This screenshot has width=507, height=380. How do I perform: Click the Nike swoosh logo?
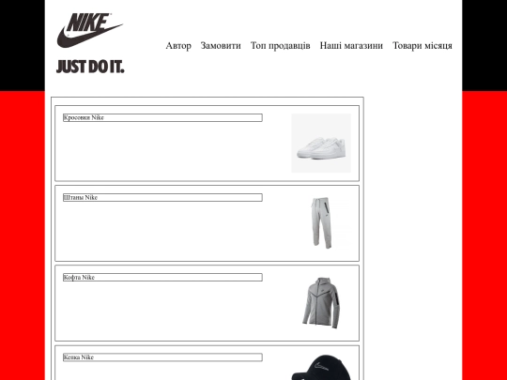click(x=90, y=30)
